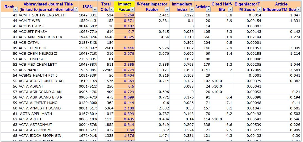Select the yellow Impact Factor header cell
This screenshot has height=142, width=303.
coord(124,7)
